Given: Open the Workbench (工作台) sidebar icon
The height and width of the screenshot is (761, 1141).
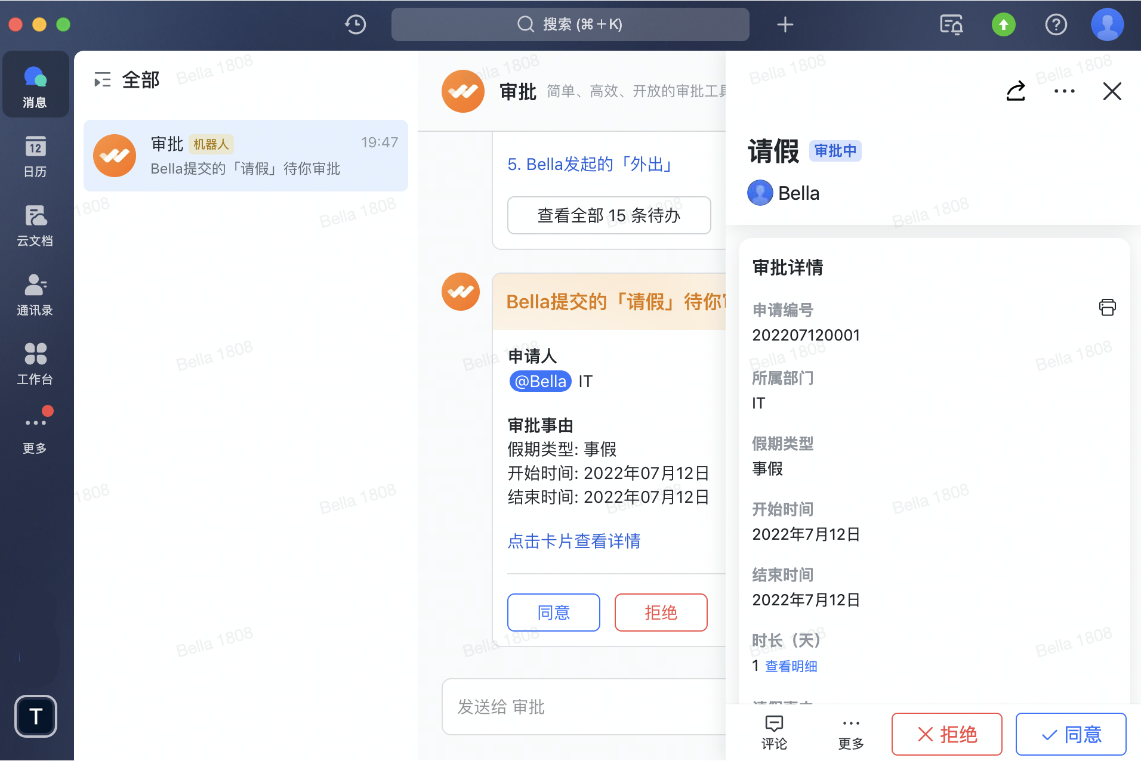Looking at the screenshot, I should (35, 364).
